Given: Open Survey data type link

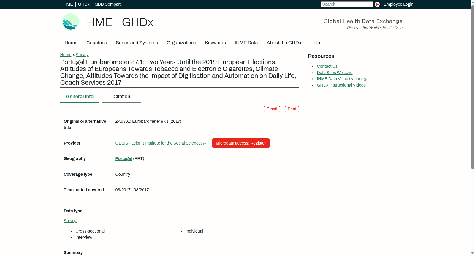Looking at the screenshot, I should coord(70,221).
